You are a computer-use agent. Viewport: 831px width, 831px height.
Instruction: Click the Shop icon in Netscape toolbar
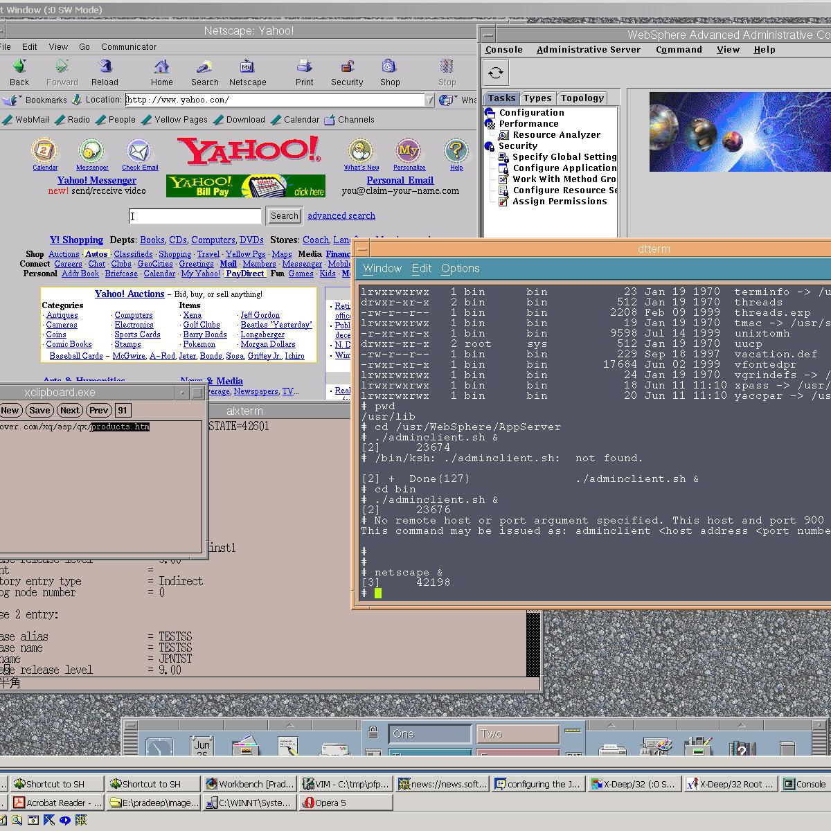coord(389,66)
